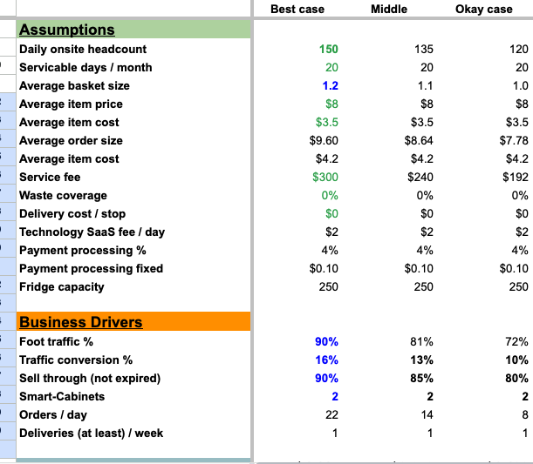Viewport: 533px width, 464px height.
Task: Select Middle average order size $8.64
Action: pos(419,140)
